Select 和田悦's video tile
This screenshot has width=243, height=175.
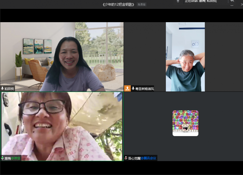pyautogui.click(x=62, y=57)
